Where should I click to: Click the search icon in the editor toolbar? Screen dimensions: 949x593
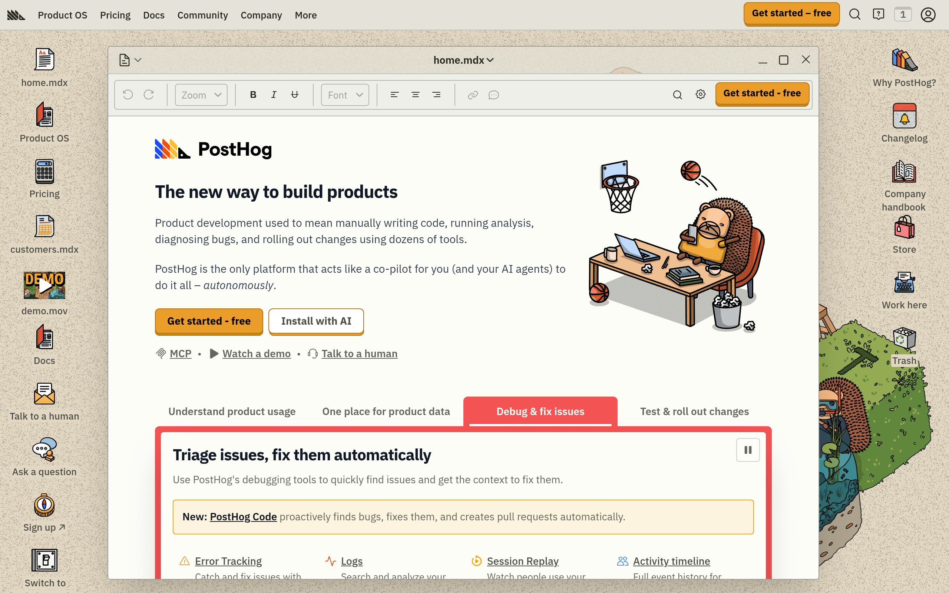677,95
